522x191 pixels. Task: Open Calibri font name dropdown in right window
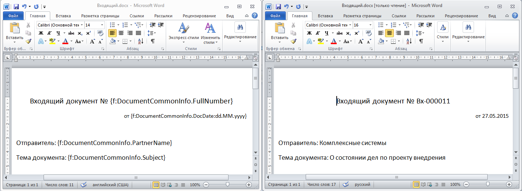[349, 25]
